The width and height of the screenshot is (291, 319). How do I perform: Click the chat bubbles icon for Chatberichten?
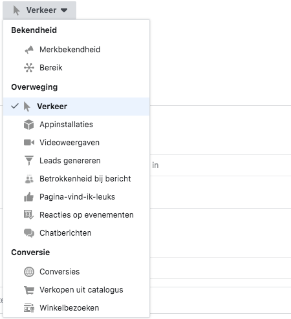coord(29,233)
